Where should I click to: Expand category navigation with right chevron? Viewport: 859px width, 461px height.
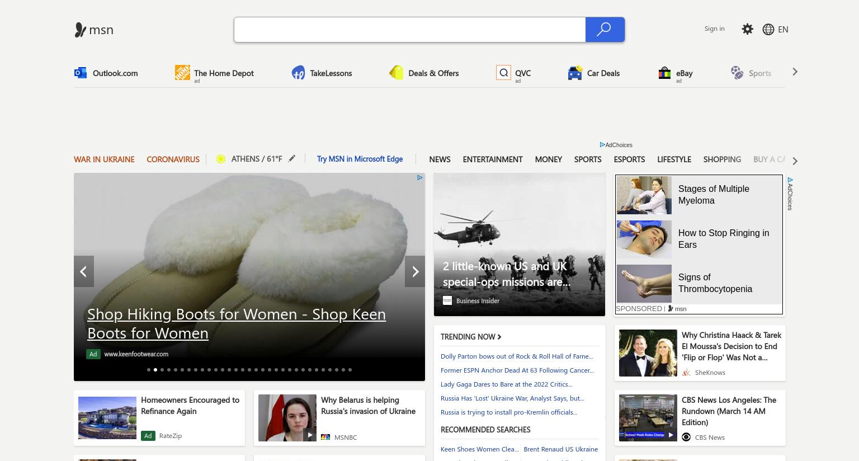(795, 161)
